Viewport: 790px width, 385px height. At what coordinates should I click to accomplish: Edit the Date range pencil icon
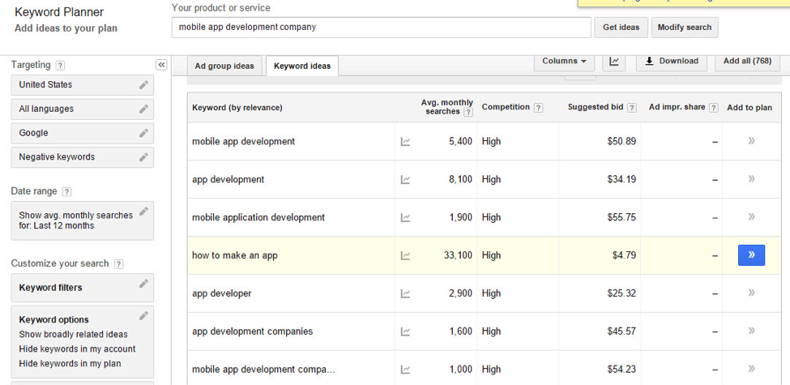point(143,212)
